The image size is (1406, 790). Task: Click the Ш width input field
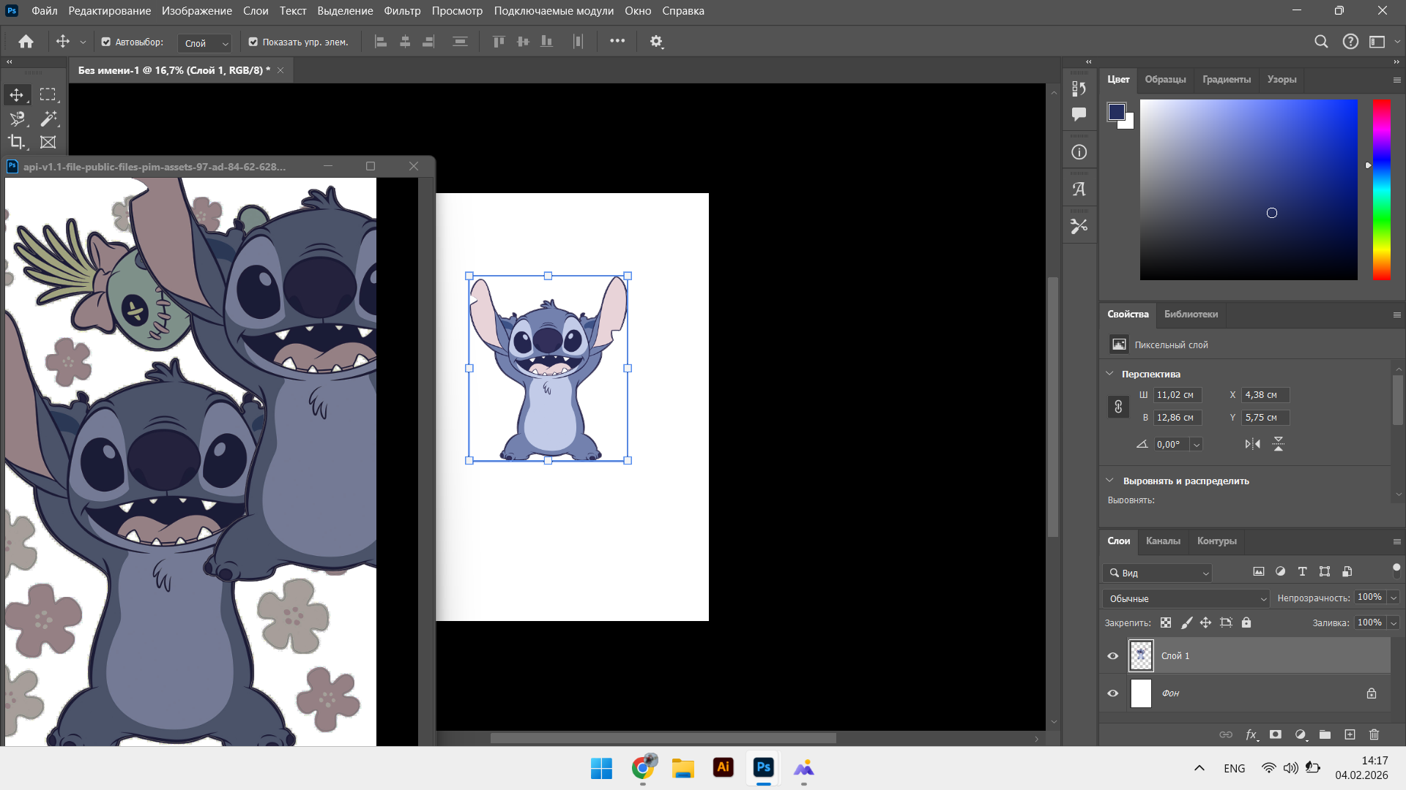click(x=1178, y=395)
